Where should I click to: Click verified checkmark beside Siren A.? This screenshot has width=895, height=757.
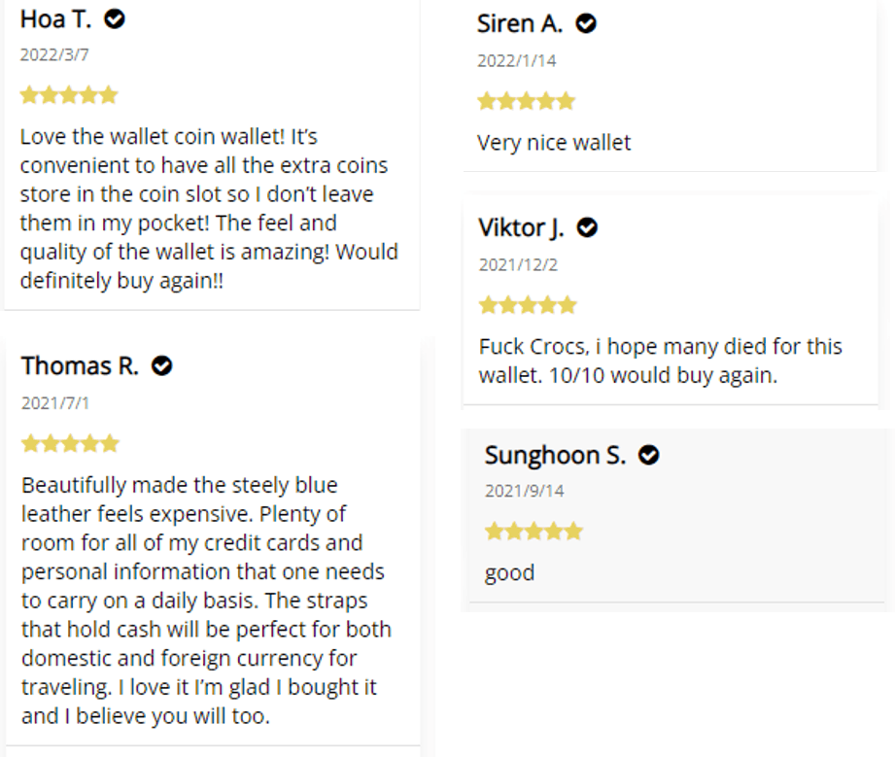click(x=586, y=24)
